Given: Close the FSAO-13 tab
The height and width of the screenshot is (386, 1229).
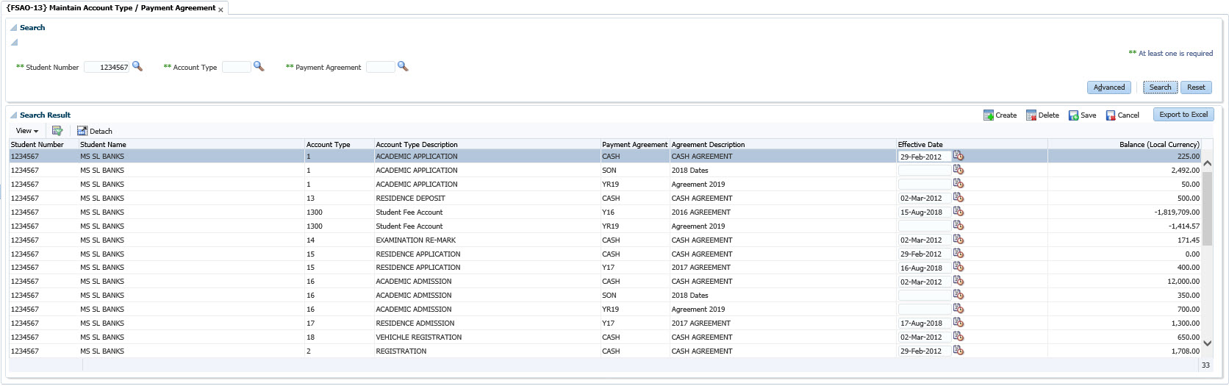Looking at the screenshot, I should coord(221,10).
